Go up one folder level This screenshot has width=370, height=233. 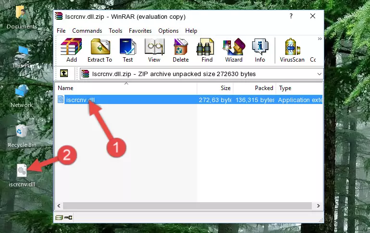pyautogui.click(x=64, y=73)
